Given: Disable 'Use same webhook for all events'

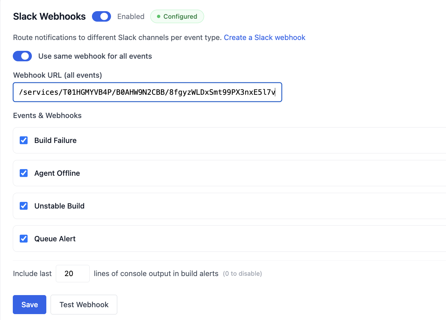Looking at the screenshot, I should click(22, 56).
